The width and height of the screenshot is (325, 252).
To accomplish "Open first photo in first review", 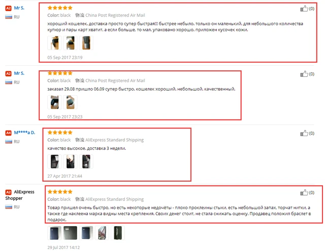I will 54,43.
